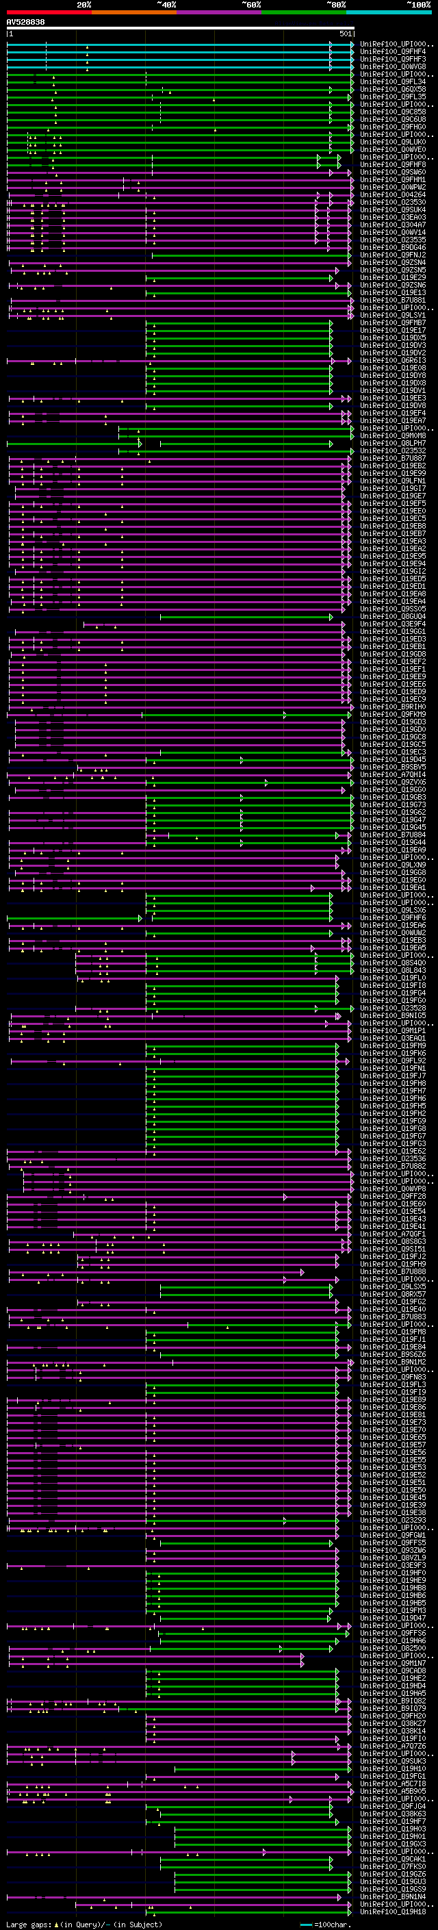Click the red 20% identity legend segment
438x1930 pixels.
click(49, 12)
